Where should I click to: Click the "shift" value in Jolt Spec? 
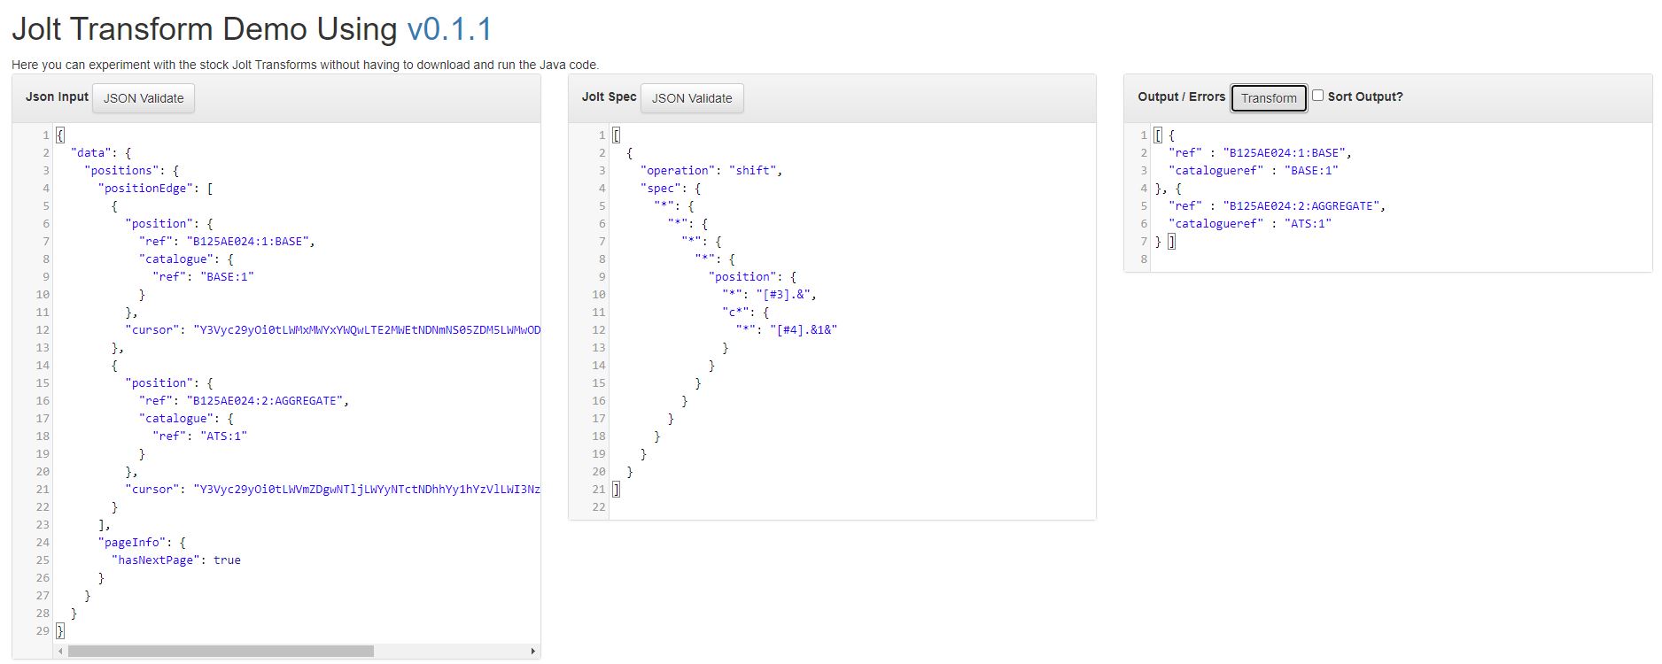point(753,170)
